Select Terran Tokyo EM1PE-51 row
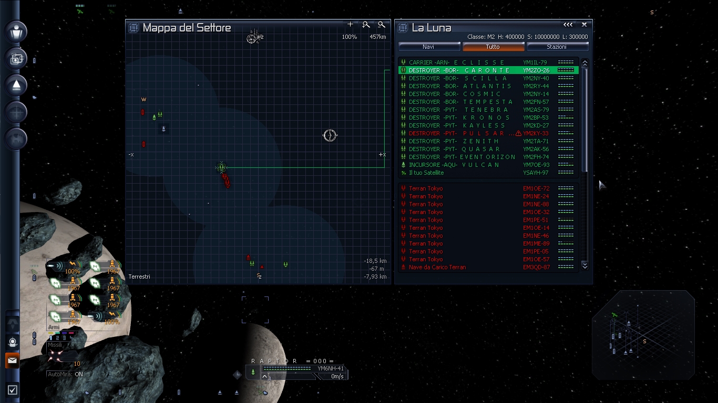 488,220
